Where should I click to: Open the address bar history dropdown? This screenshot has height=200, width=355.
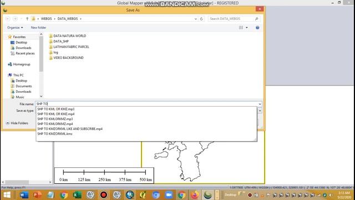[196, 19]
